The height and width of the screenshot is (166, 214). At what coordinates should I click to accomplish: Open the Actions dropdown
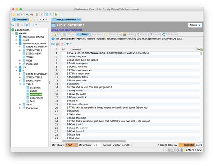(195, 25)
